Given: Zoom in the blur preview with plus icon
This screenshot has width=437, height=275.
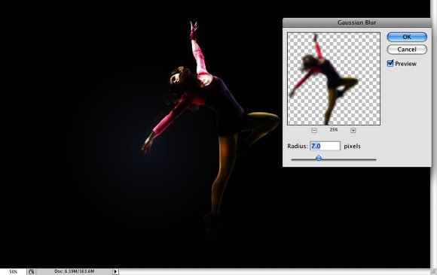Looking at the screenshot, I should (x=353, y=130).
